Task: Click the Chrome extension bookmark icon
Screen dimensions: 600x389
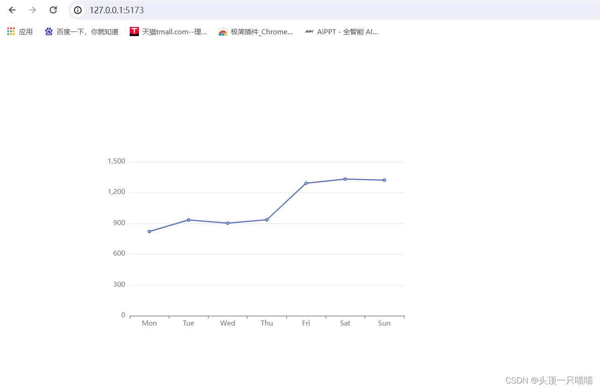Action: 223,32
